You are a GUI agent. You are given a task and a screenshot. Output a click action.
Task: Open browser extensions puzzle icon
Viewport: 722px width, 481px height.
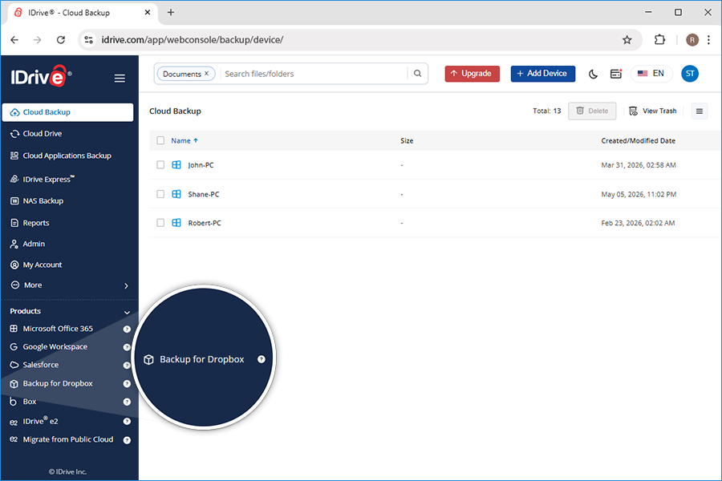click(659, 39)
